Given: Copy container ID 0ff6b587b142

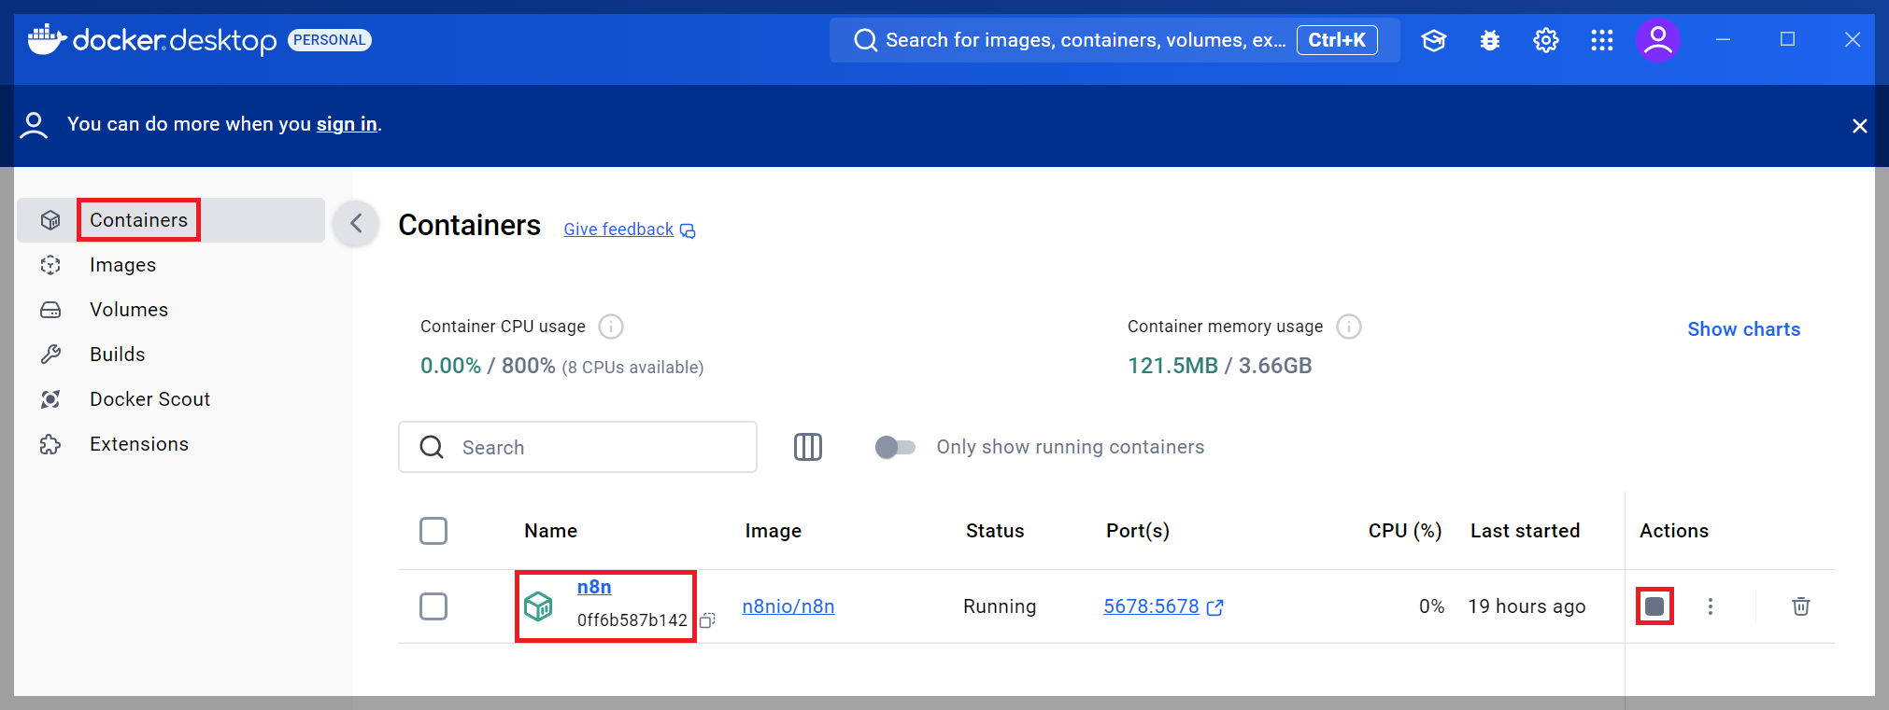Looking at the screenshot, I should (x=708, y=620).
